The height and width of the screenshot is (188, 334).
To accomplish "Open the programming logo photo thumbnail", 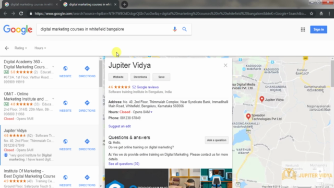I will [x=137, y=179].
